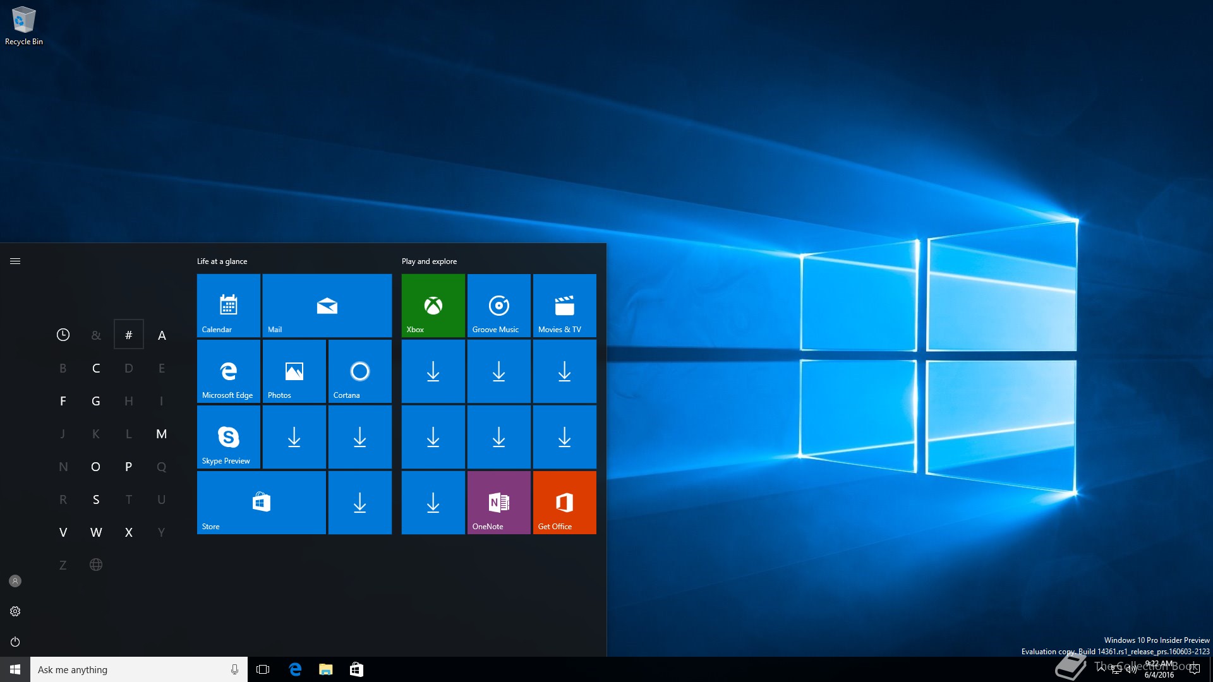Open the Cortana tile

tap(360, 371)
